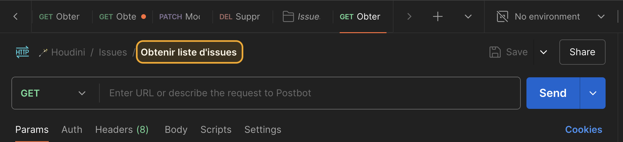This screenshot has height=142, width=623.
Task: Open the Headers (8) tab
Action: click(x=122, y=130)
